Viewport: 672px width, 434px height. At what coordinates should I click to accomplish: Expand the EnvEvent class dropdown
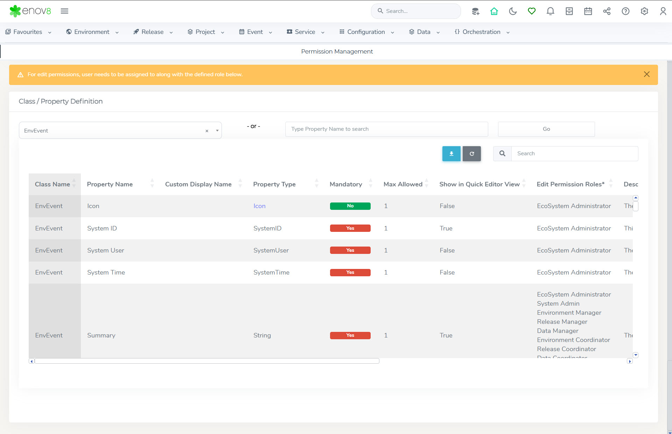(217, 131)
